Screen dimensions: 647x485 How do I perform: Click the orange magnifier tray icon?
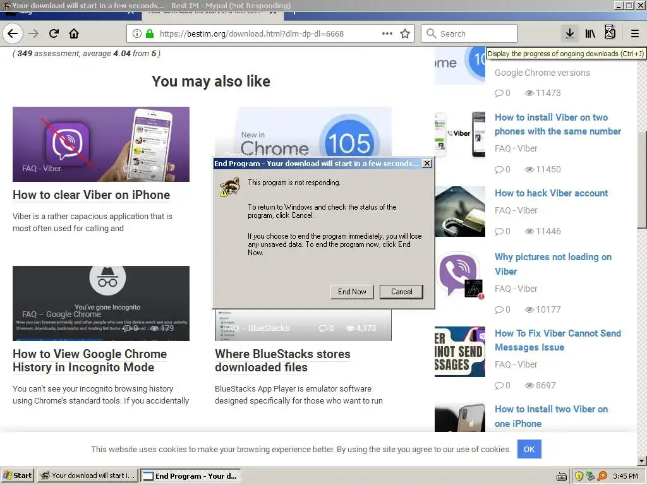coord(602,476)
